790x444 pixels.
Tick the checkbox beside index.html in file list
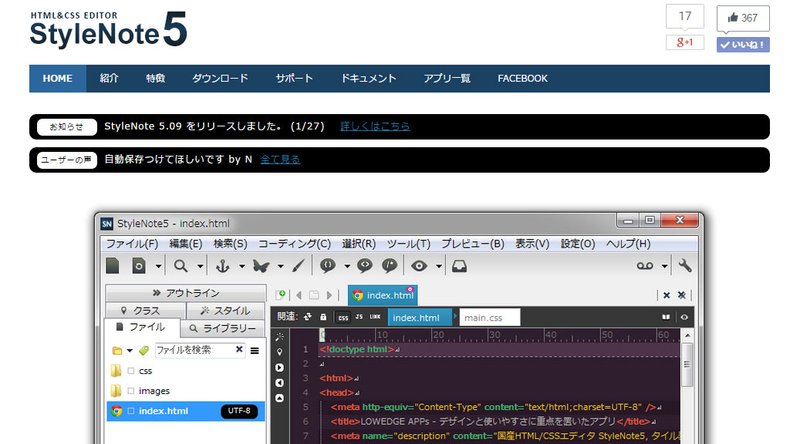click(x=131, y=412)
